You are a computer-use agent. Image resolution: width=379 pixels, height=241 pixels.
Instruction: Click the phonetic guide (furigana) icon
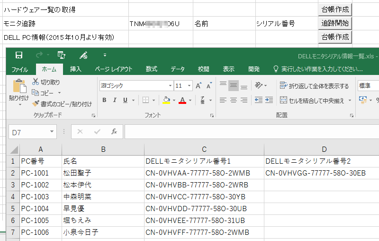pyautogui.click(x=203, y=100)
